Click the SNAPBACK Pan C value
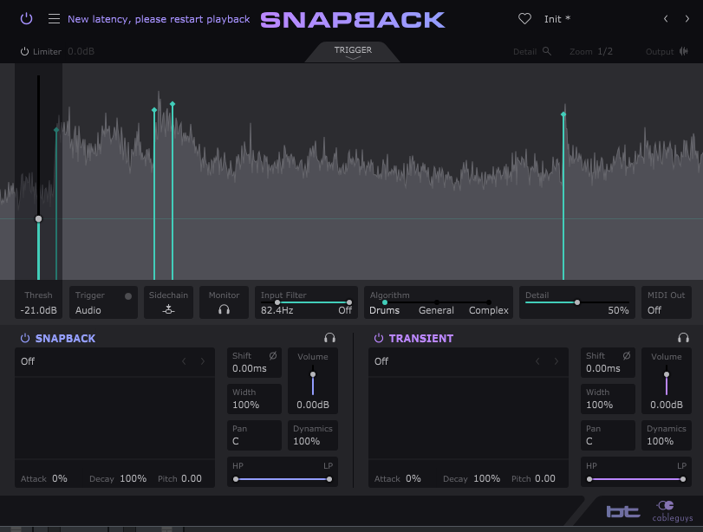This screenshot has width=703, height=532. 236,441
